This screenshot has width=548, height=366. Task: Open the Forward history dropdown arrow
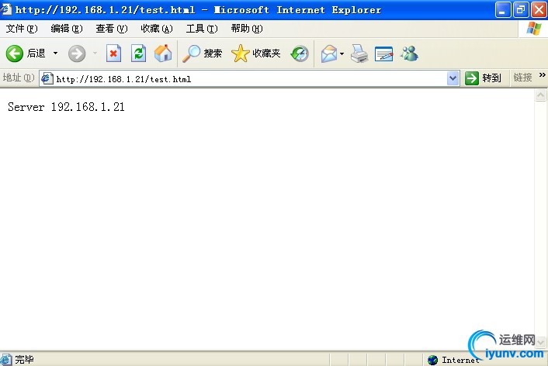(95, 54)
